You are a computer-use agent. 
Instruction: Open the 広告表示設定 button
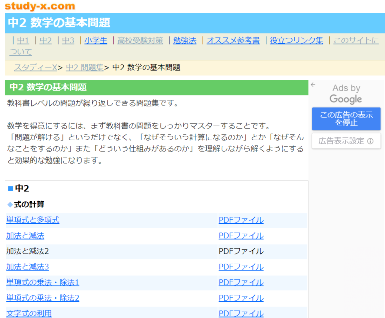pos(346,141)
